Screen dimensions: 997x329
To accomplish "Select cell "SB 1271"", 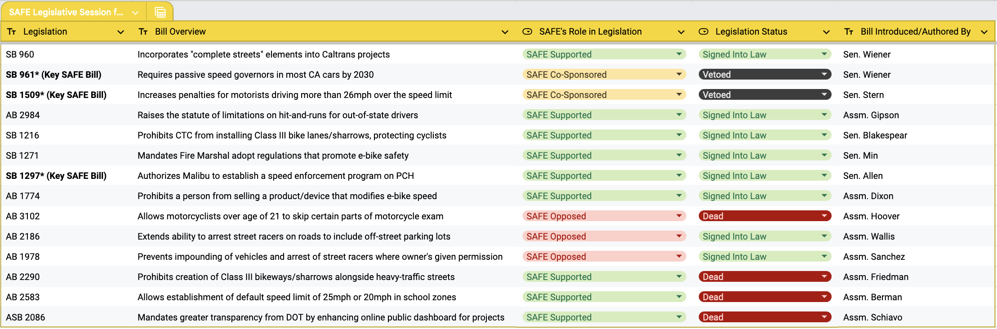I will [x=66, y=156].
